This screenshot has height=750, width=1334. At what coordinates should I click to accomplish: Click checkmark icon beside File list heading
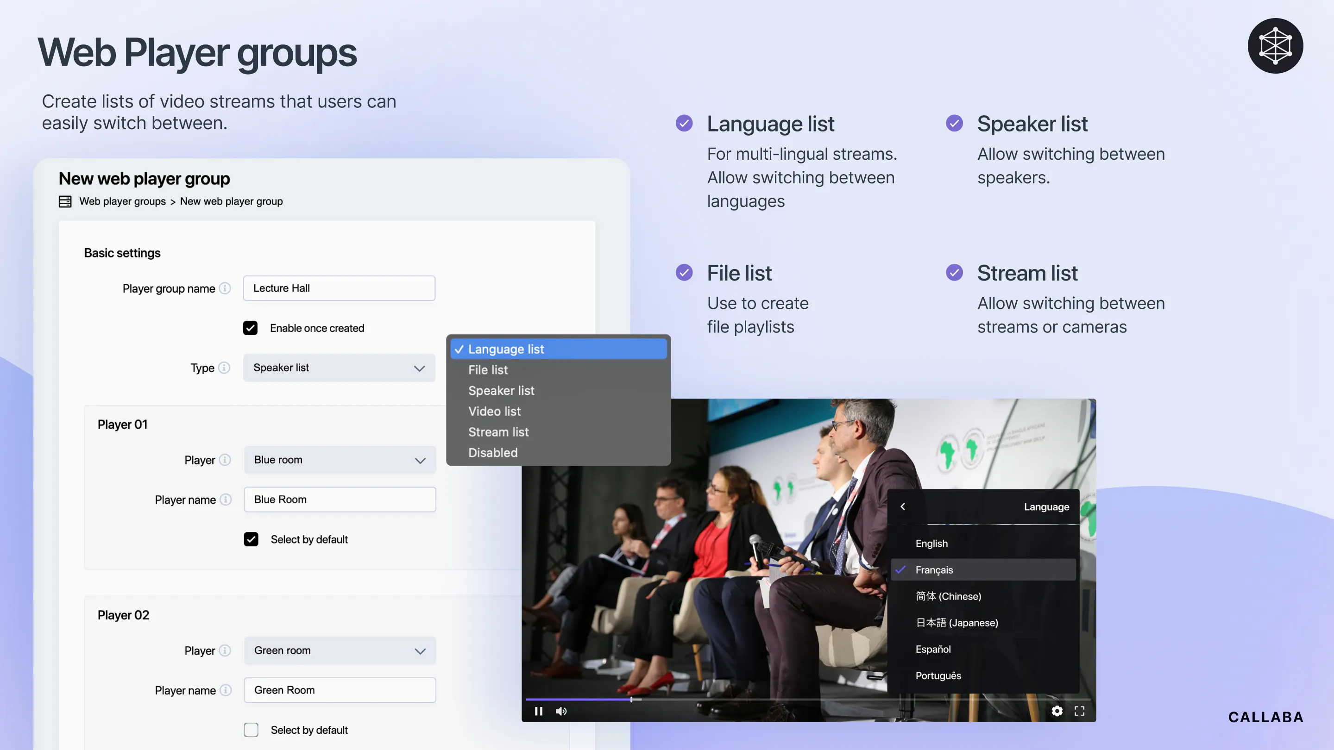click(x=684, y=272)
